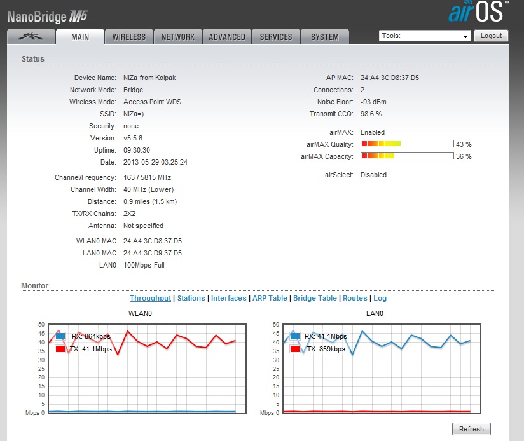The height and width of the screenshot is (441, 524).
Task: Click the version value v5.5.6
Action: point(133,138)
